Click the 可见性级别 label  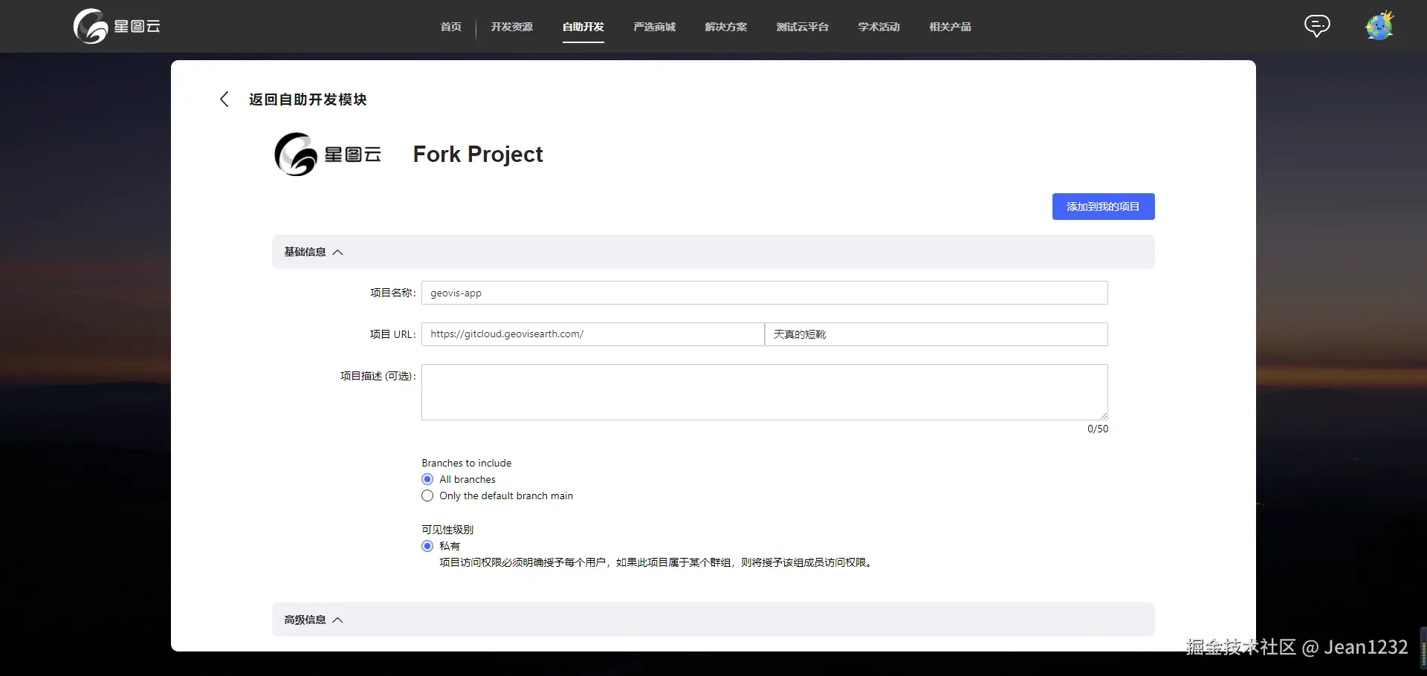pyautogui.click(x=447, y=530)
